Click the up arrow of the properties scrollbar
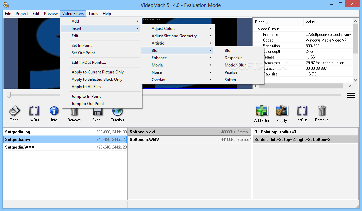 coord(356,21)
